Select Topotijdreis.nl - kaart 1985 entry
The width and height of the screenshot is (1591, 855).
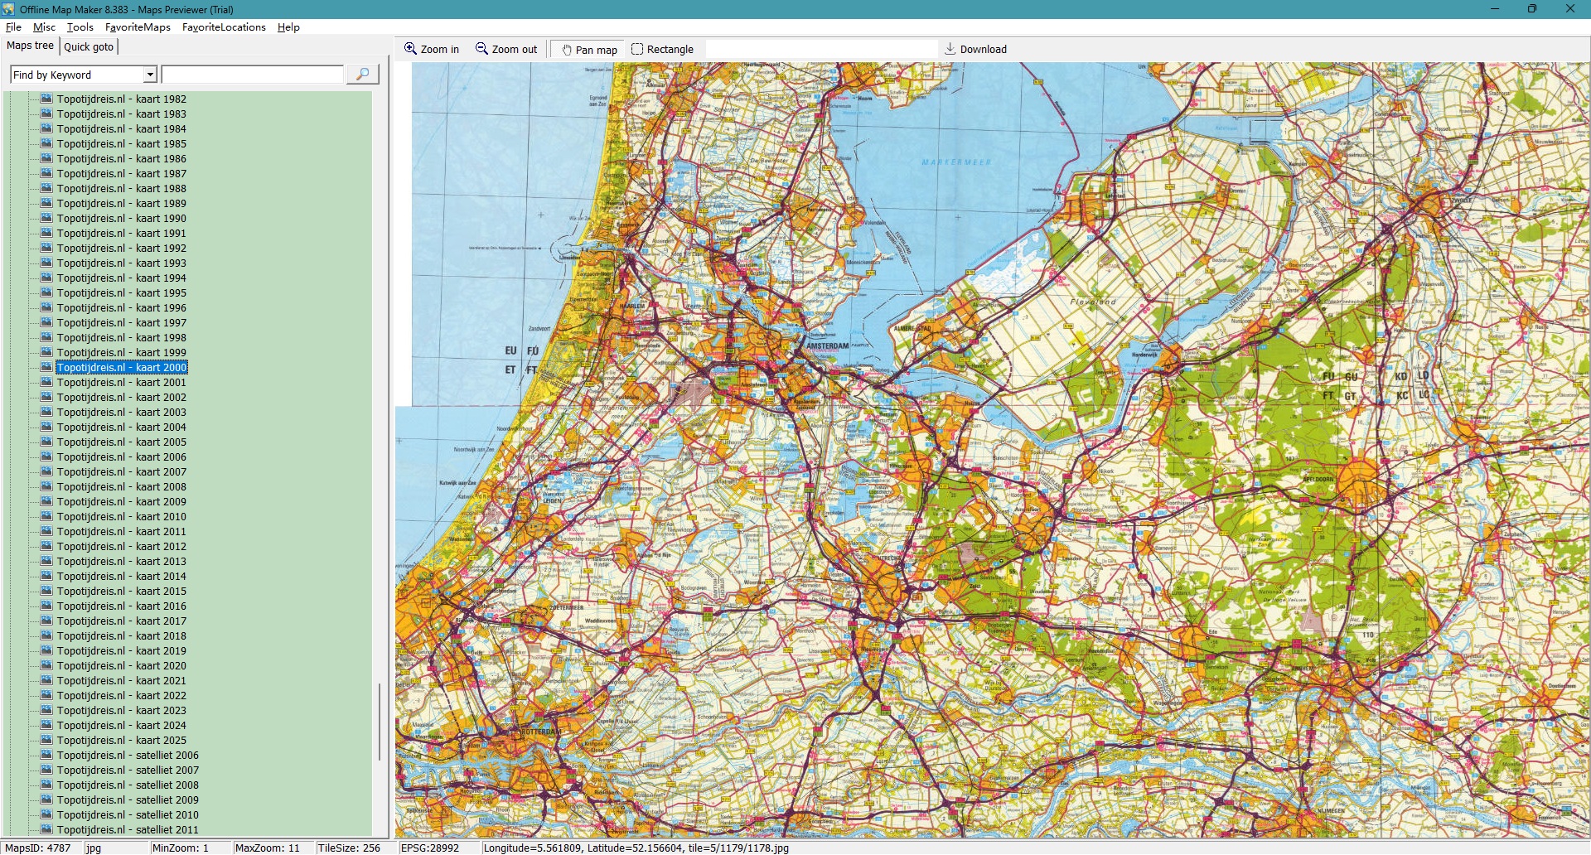tap(121, 143)
